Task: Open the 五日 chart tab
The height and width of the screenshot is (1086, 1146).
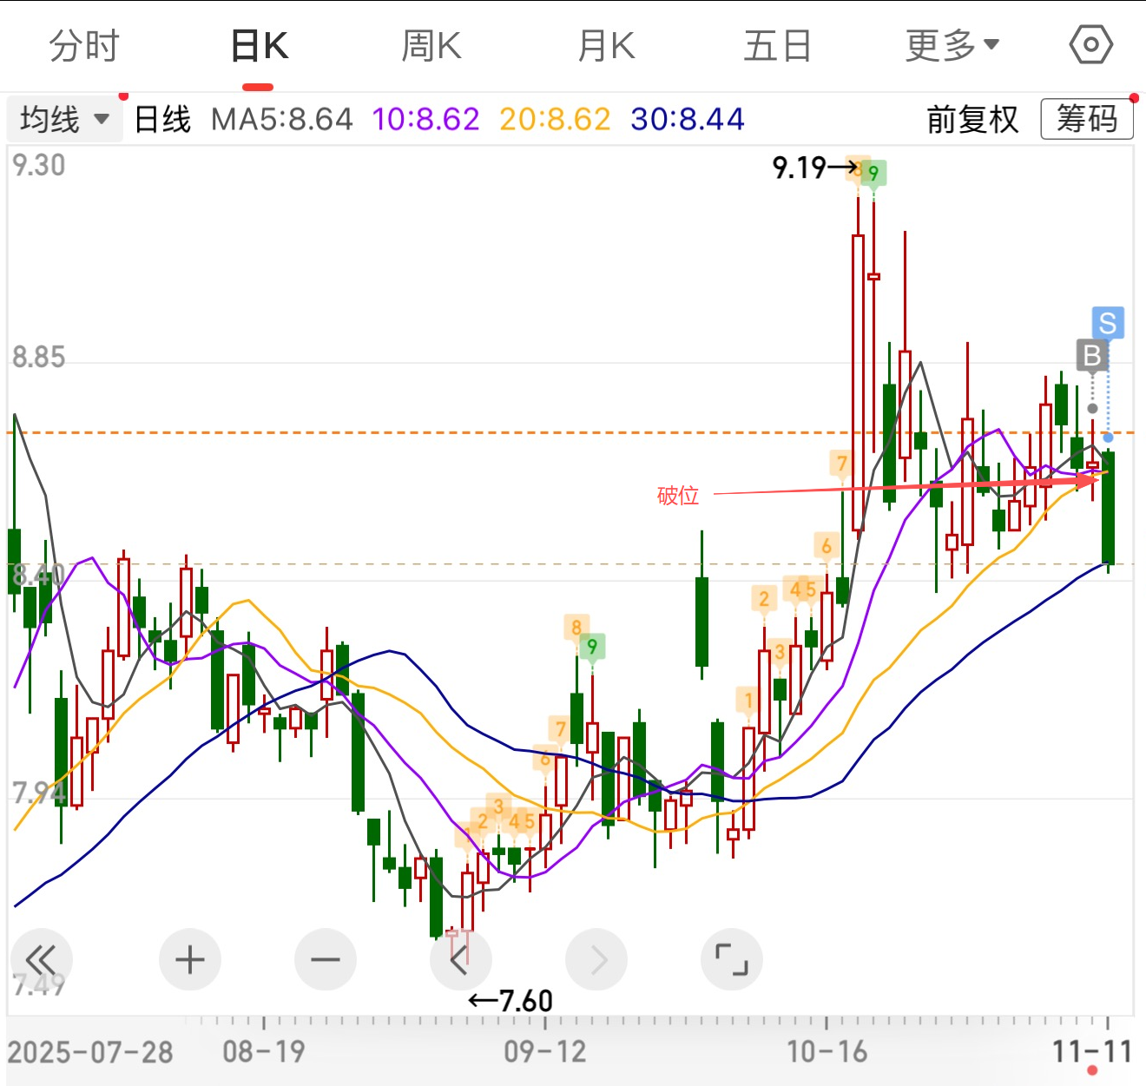Action: (777, 45)
